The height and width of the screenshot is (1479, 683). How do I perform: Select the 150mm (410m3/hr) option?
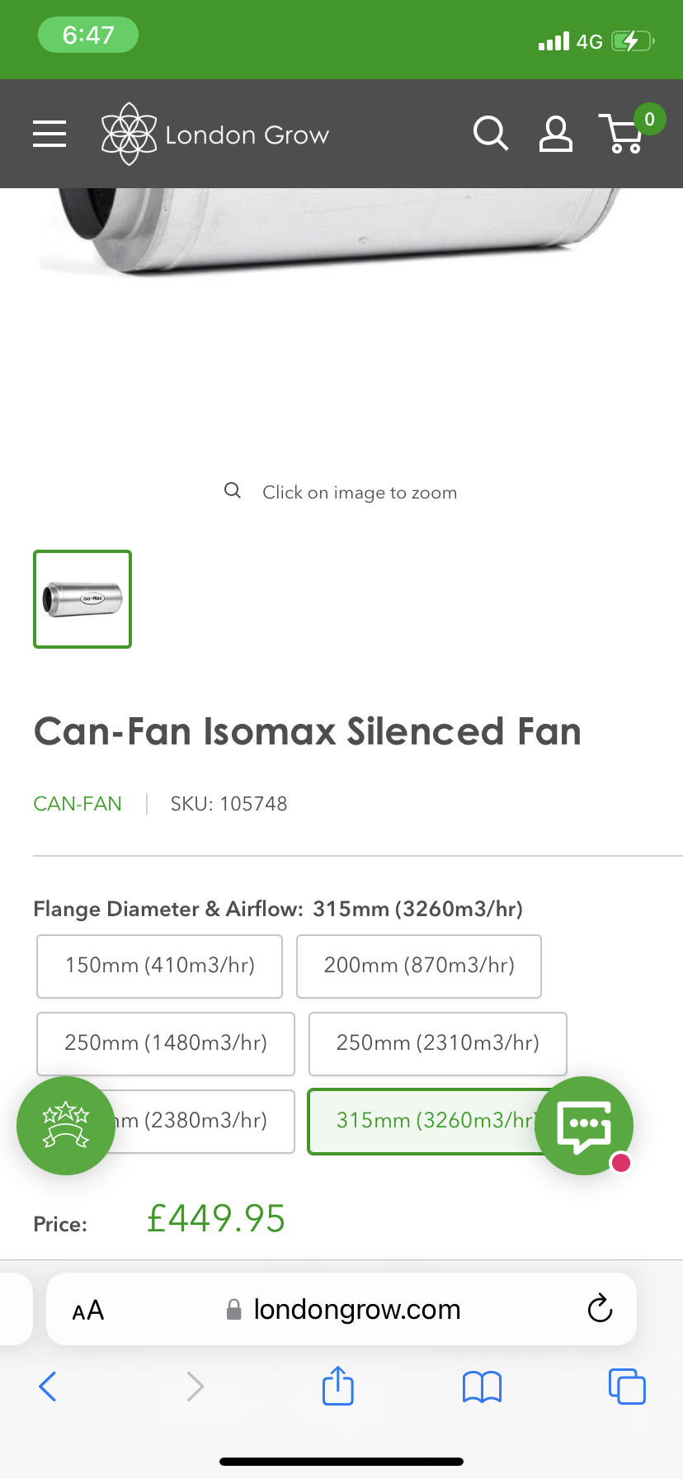160,966
